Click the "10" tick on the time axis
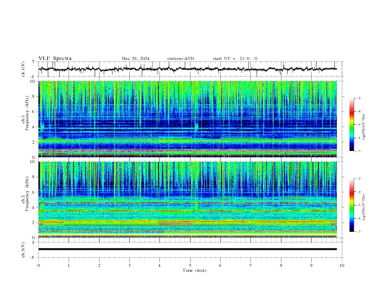The width and height of the screenshot is (385, 298). [x=342, y=265]
